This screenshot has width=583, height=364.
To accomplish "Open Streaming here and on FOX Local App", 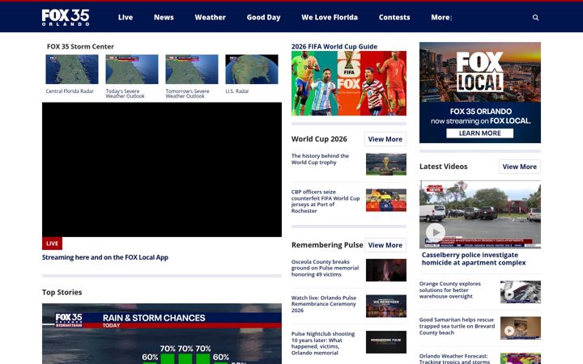I will (104, 257).
